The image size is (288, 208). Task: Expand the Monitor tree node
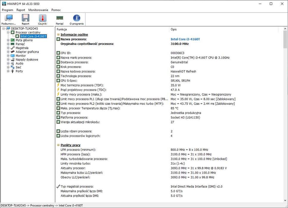tap(8, 56)
